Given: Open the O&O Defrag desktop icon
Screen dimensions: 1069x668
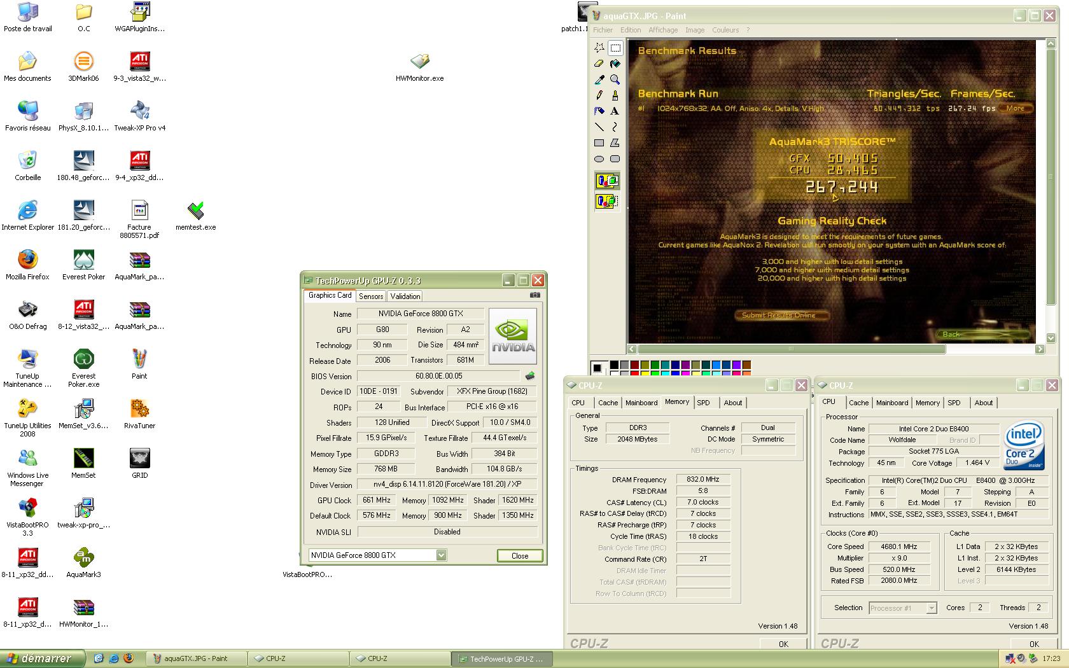Looking at the screenshot, I should click(27, 315).
